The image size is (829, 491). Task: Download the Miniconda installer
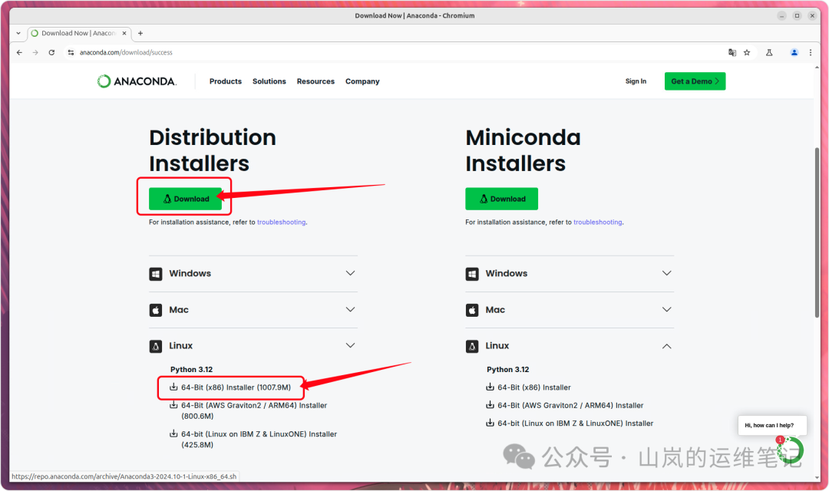pyautogui.click(x=501, y=199)
